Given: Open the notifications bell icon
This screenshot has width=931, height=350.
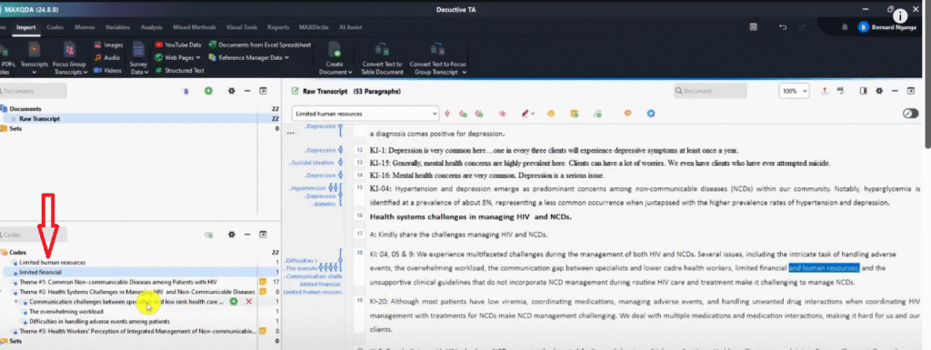Looking at the screenshot, I should [x=845, y=27].
